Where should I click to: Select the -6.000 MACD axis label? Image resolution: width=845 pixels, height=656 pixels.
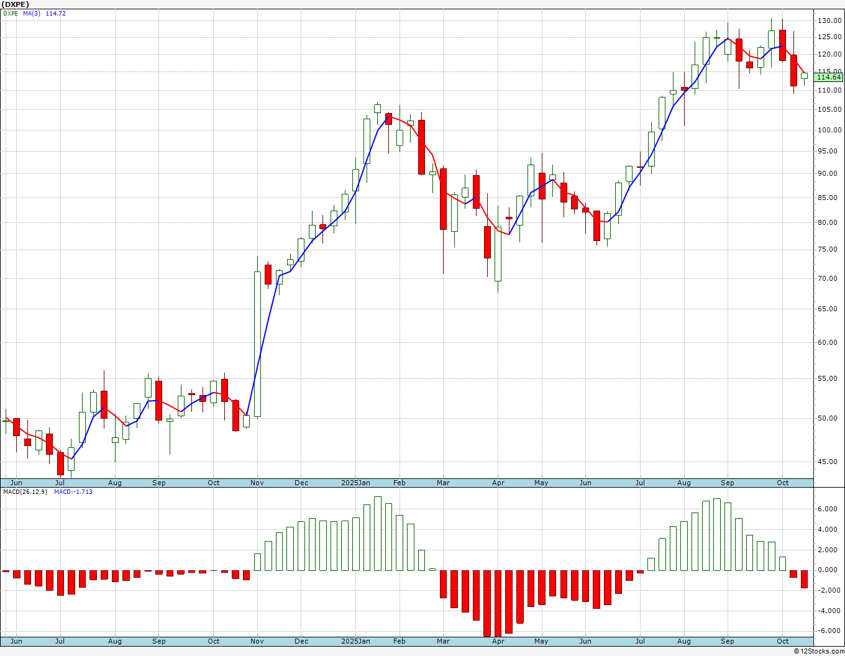click(829, 631)
